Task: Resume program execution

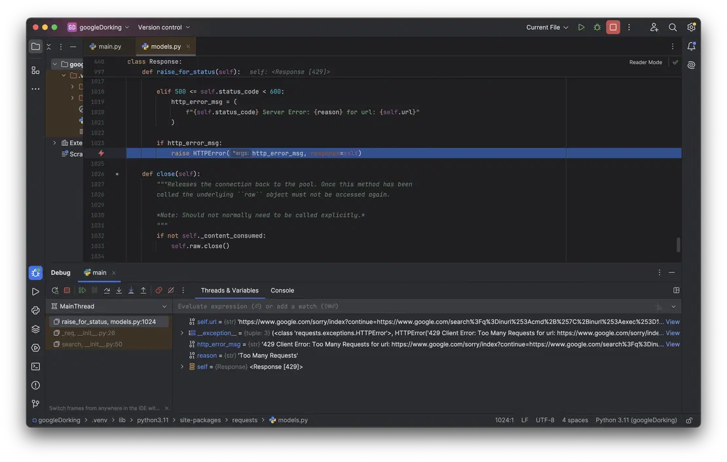Action: (x=82, y=291)
